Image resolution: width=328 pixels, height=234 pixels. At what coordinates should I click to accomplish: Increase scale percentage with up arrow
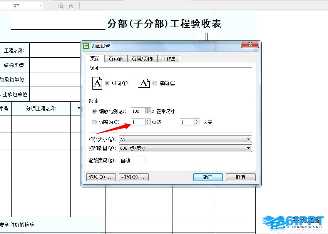(148, 109)
